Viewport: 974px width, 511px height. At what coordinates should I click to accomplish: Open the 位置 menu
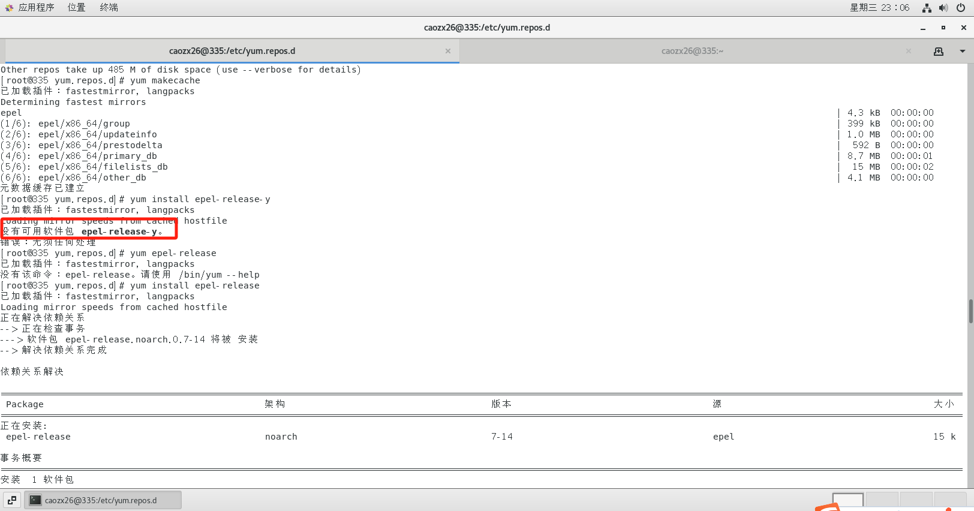point(76,7)
